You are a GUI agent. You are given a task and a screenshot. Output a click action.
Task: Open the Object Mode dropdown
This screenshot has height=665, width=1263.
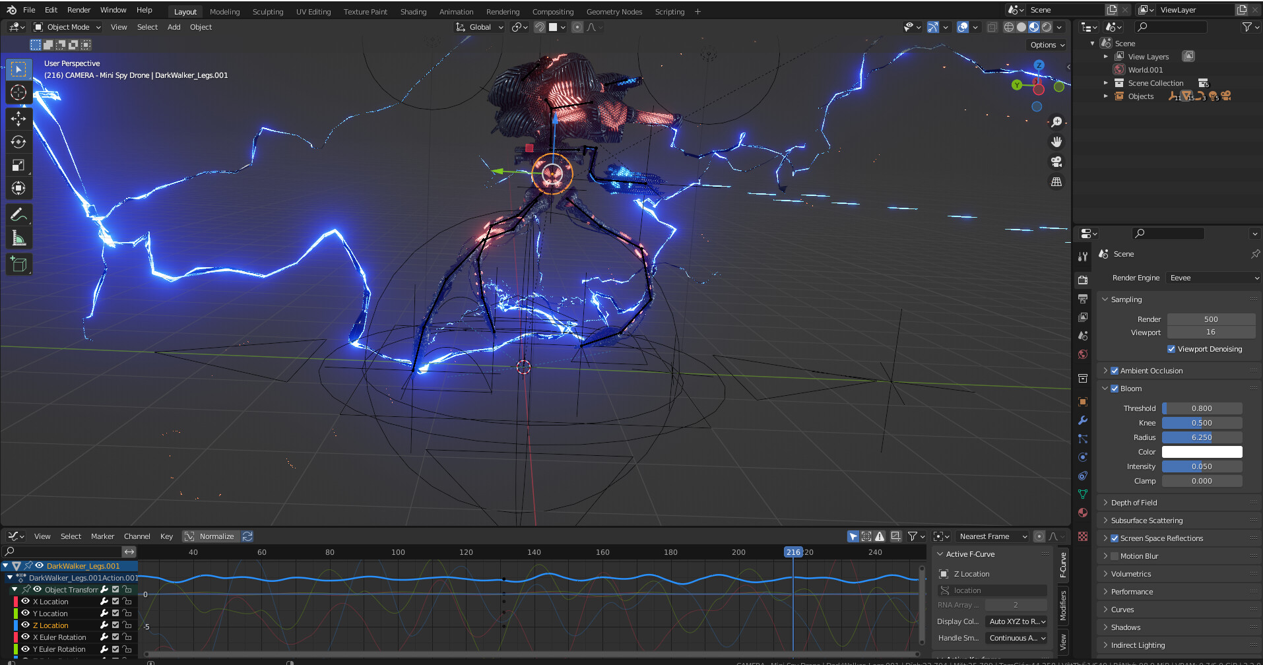click(67, 27)
